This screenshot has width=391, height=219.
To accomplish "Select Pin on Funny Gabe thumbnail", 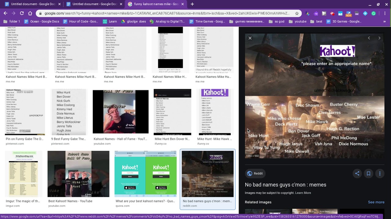I will (x=25, y=112).
